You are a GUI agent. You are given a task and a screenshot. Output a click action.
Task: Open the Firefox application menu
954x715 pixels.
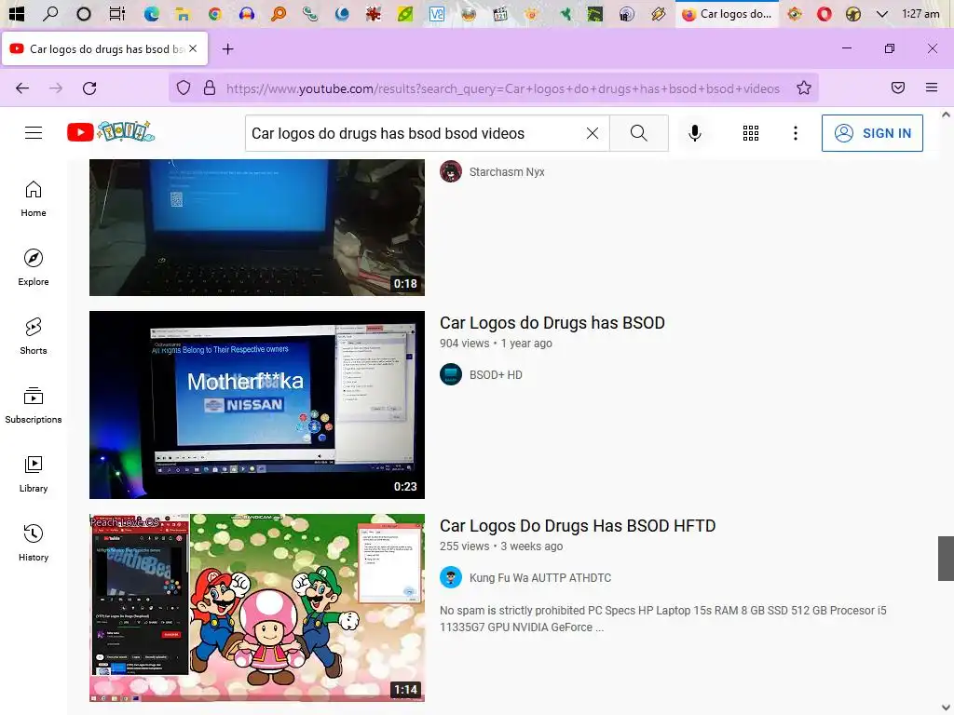coord(931,88)
